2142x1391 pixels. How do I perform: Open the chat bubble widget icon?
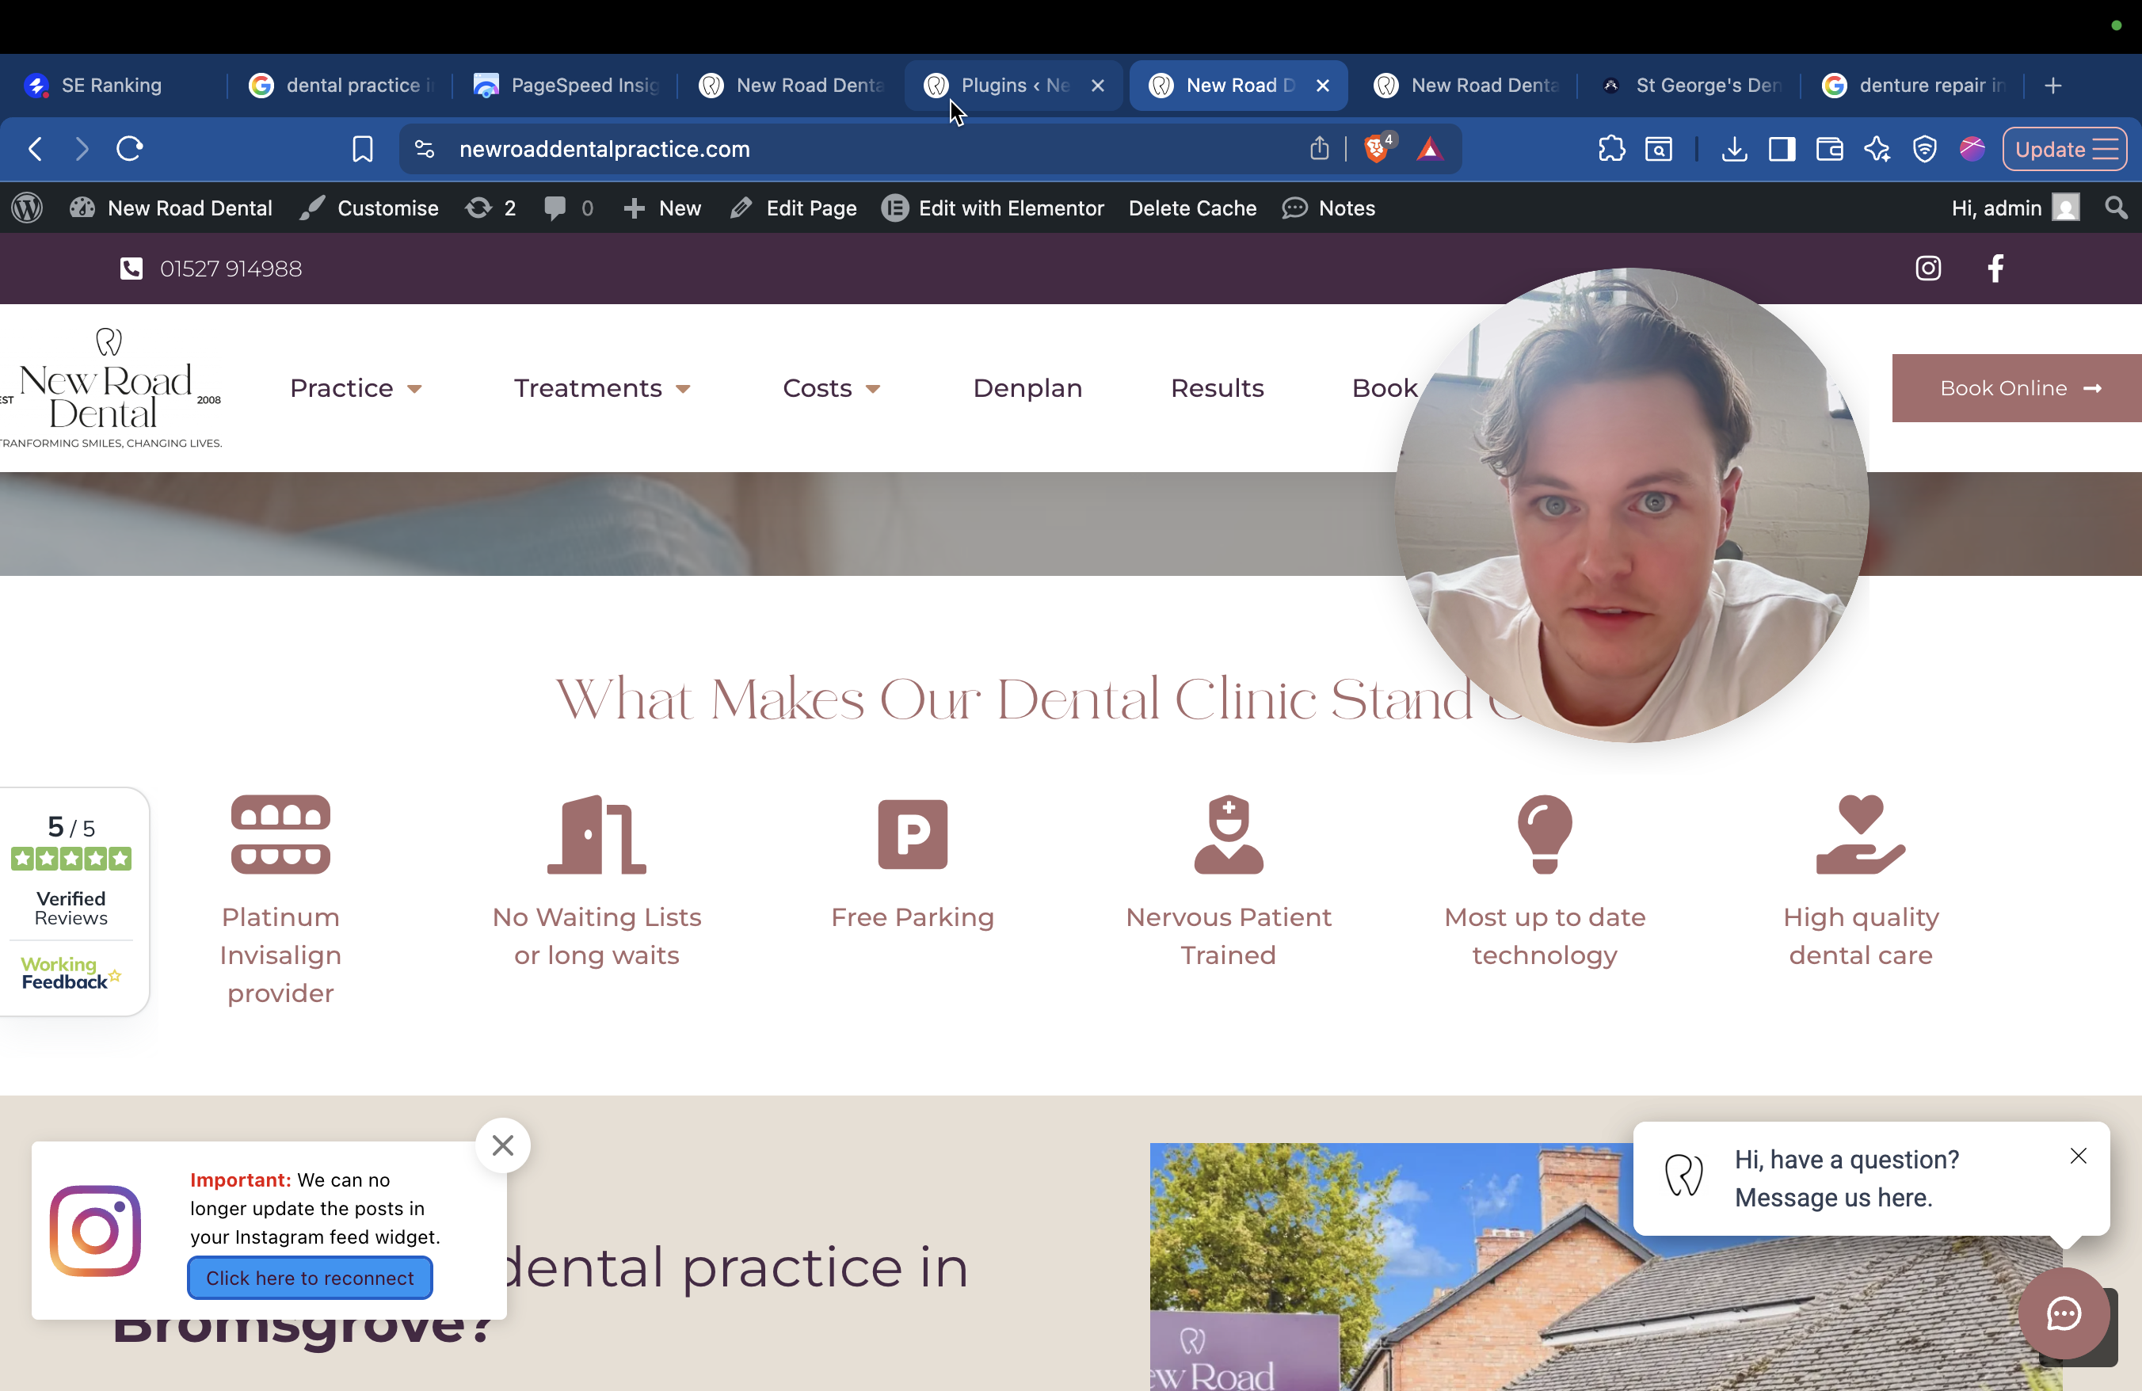[2063, 1313]
